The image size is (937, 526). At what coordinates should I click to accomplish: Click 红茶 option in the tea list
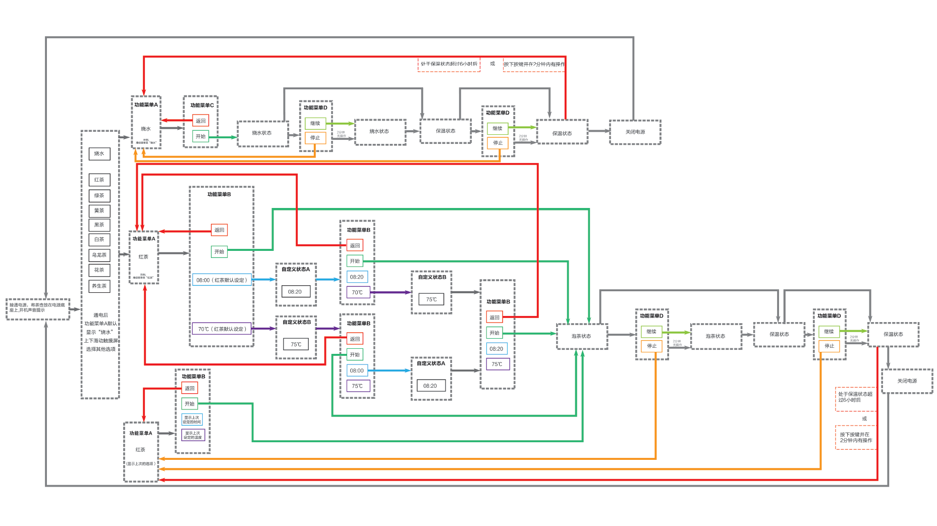click(99, 180)
